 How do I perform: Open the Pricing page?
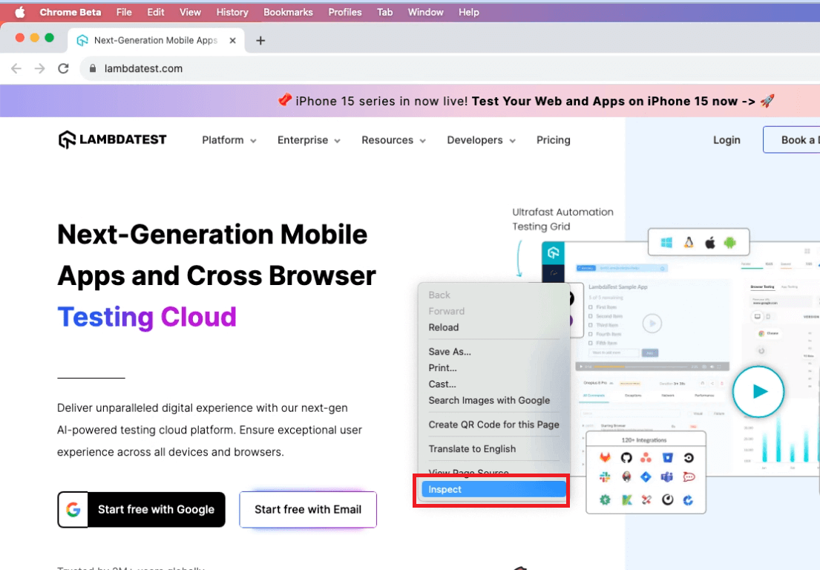554,140
